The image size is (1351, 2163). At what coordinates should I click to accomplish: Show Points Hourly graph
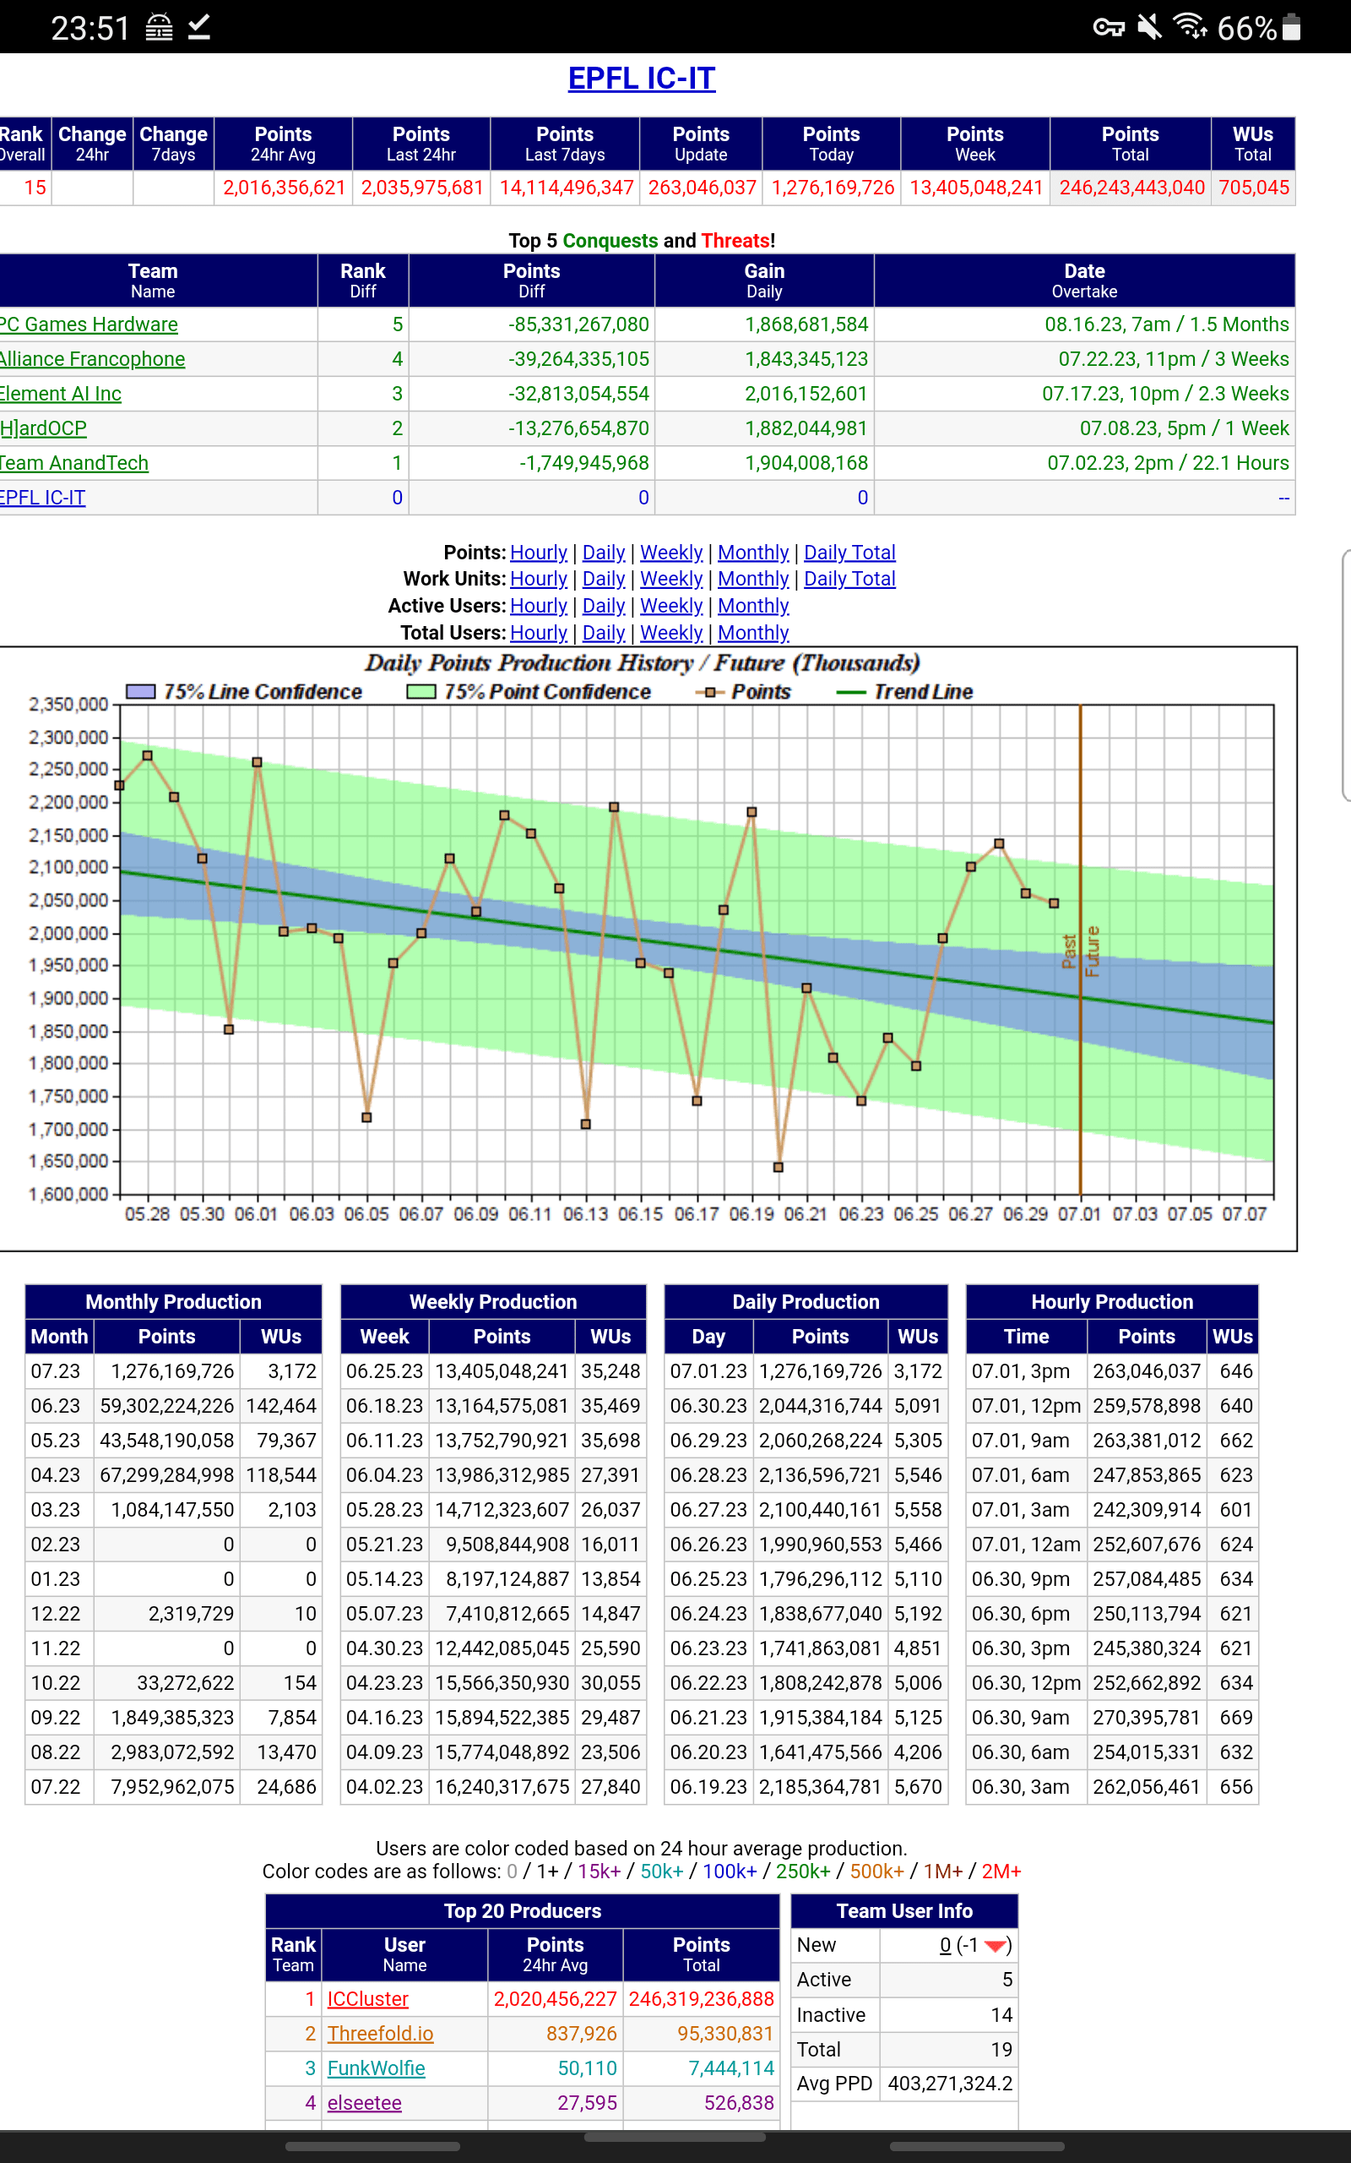click(x=539, y=553)
